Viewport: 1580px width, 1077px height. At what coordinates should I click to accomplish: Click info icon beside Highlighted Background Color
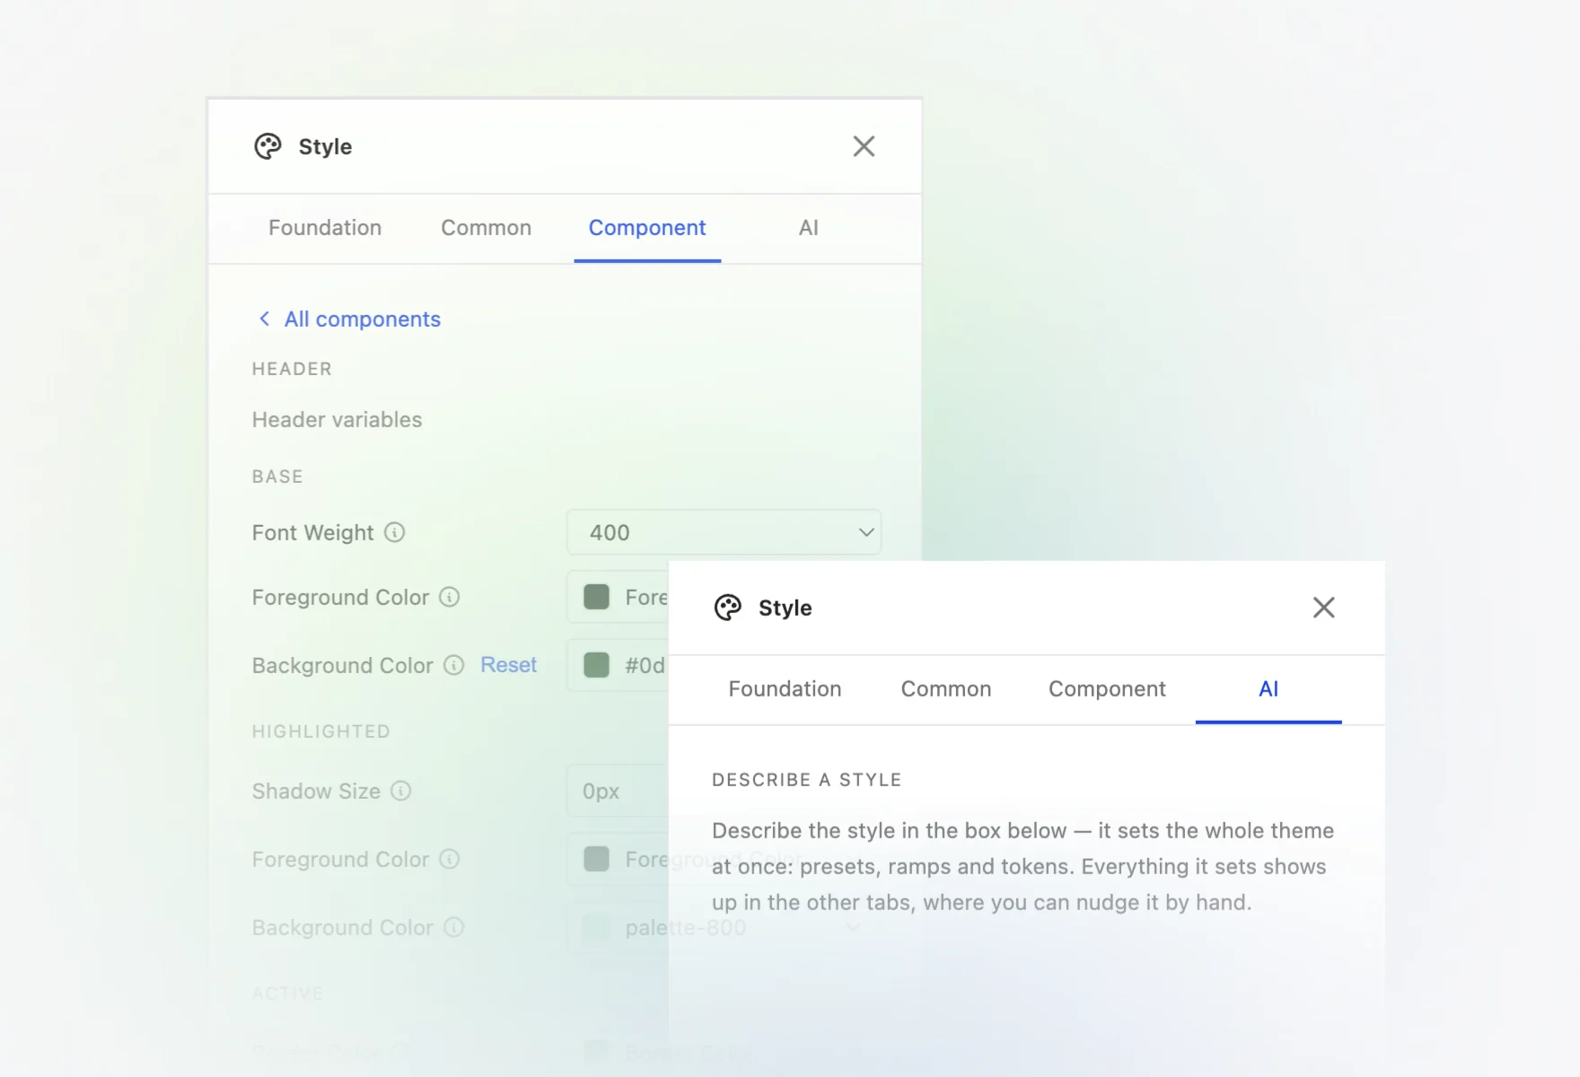click(x=454, y=927)
